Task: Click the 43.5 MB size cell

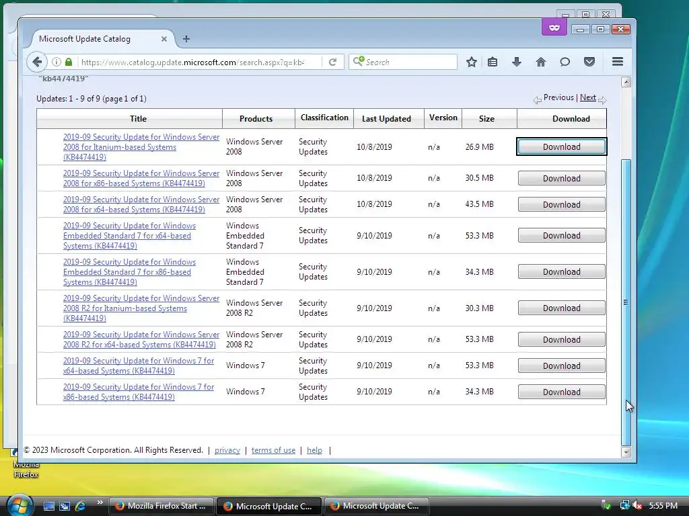Action: coord(479,204)
